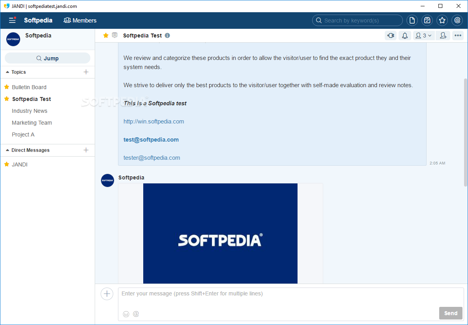
Task: Click the announcement note icon in topic header
Action: [114, 35]
